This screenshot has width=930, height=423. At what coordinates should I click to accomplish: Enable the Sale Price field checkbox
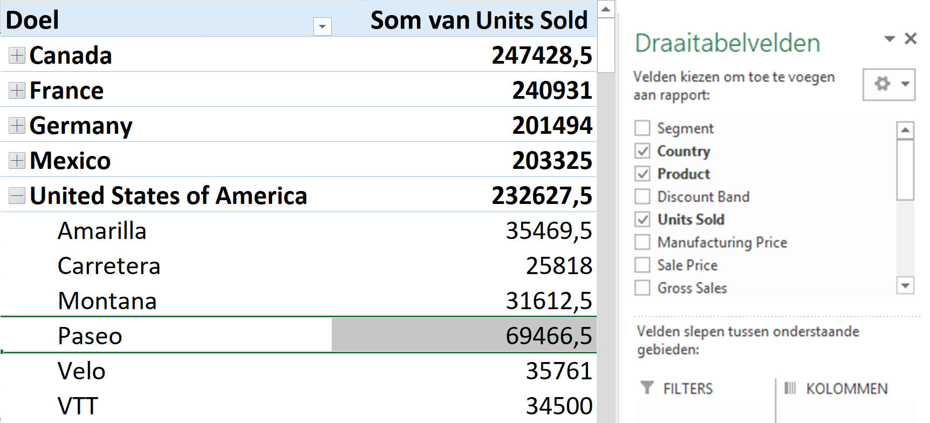[x=642, y=265]
